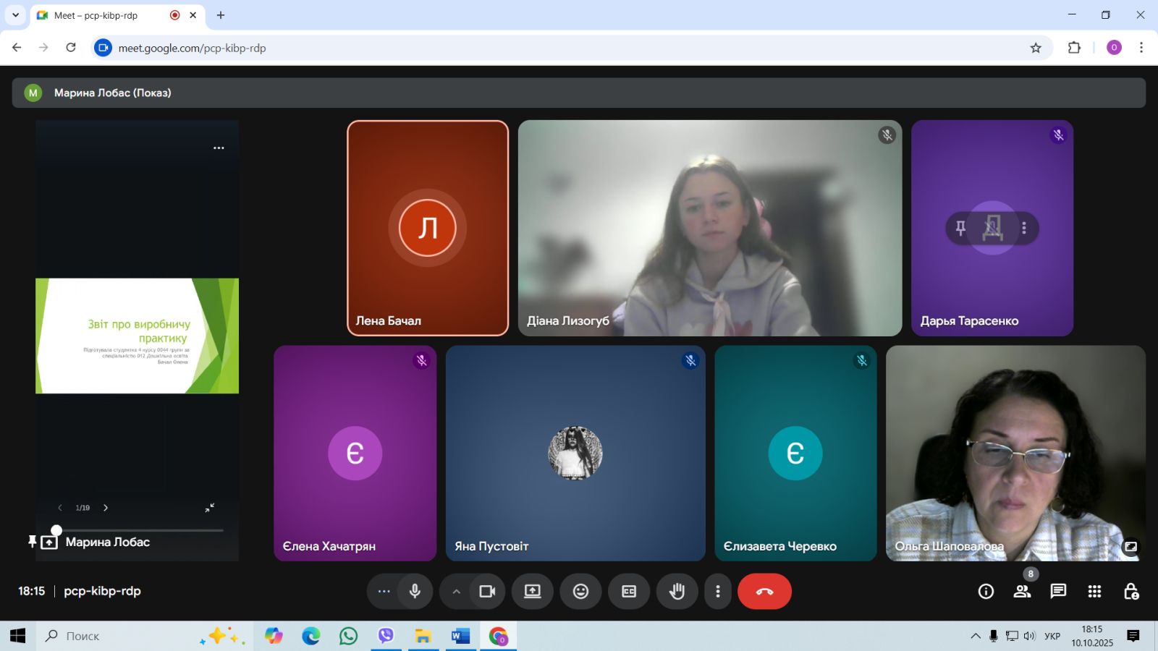
Task: Mute the microphone in the call controls
Action: click(x=415, y=591)
